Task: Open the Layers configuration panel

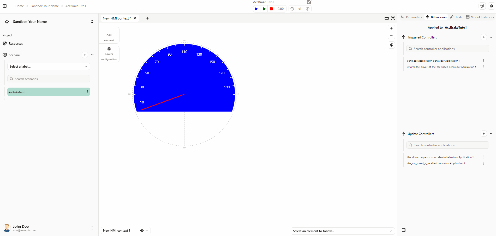Action: coord(109,54)
